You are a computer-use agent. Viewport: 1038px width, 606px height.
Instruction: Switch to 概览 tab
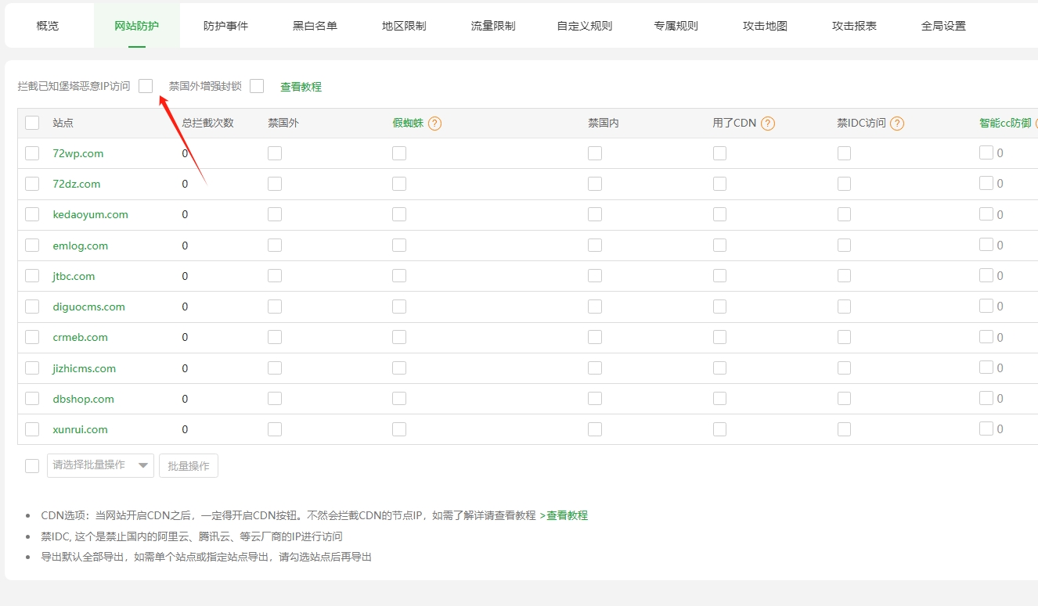point(48,26)
